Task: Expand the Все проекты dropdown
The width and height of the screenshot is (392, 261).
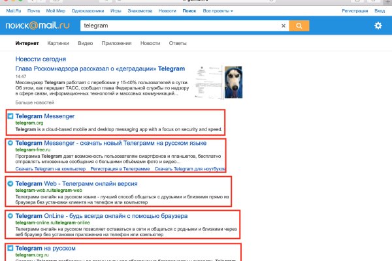Action: coord(221,12)
